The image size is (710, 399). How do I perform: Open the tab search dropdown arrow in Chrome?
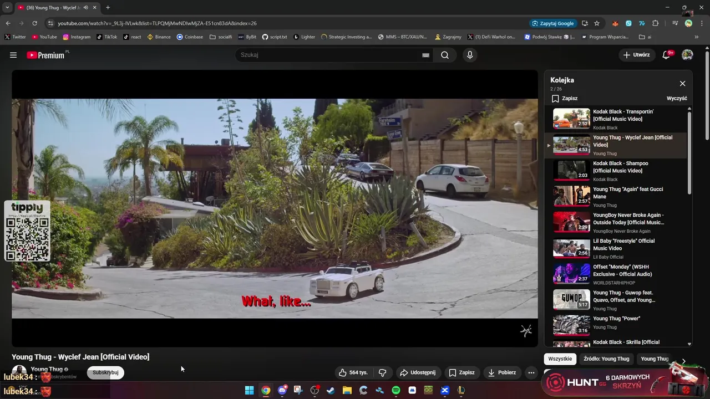[x=7, y=8]
